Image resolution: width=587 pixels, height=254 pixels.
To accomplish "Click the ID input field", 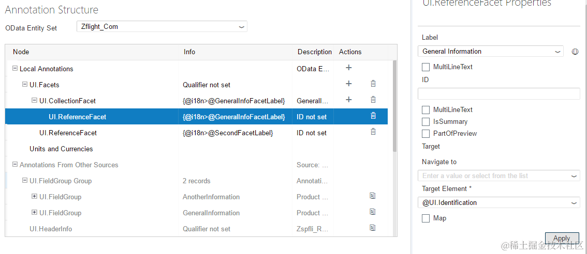I will [498, 93].
